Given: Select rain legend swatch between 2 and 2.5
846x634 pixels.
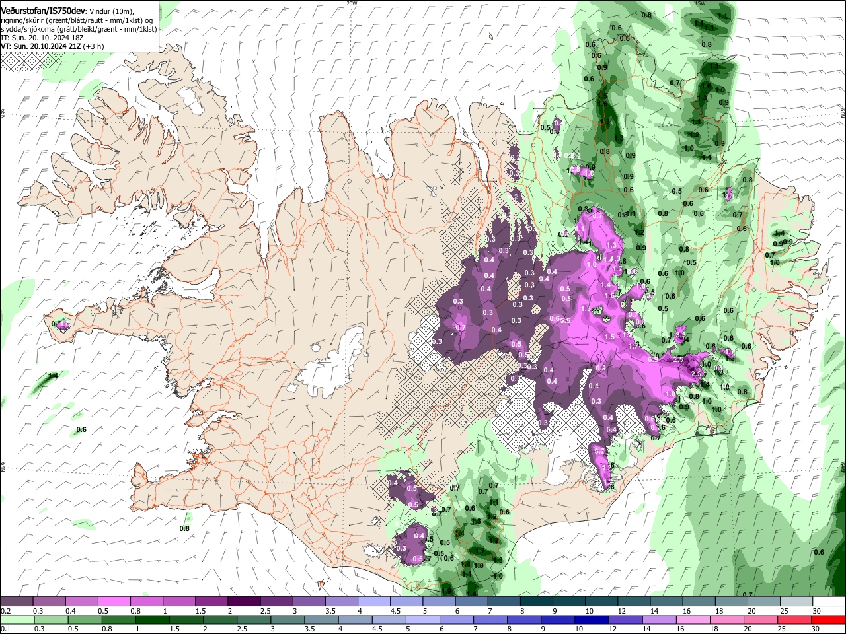Looking at the screenshot, I should click(x=220, y=620).
